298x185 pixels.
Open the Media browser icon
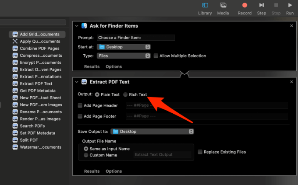click(x=223, y=5)
